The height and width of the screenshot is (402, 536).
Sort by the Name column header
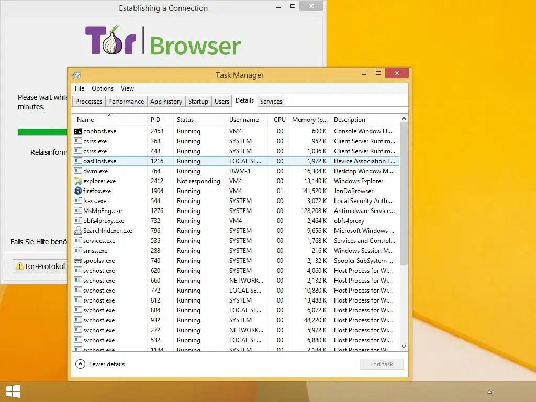coord(109,120)
